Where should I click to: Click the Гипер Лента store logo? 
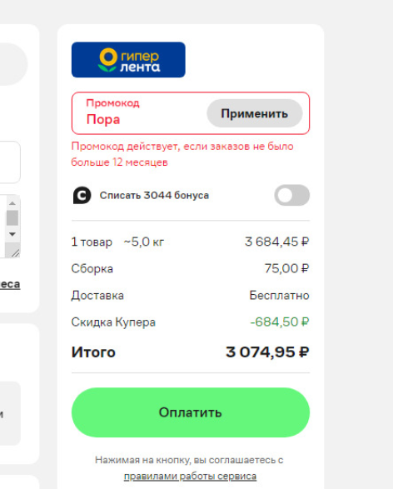128,60
